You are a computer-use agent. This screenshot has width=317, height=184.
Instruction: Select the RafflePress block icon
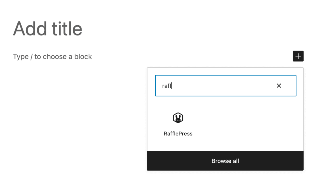pos(178,117)
